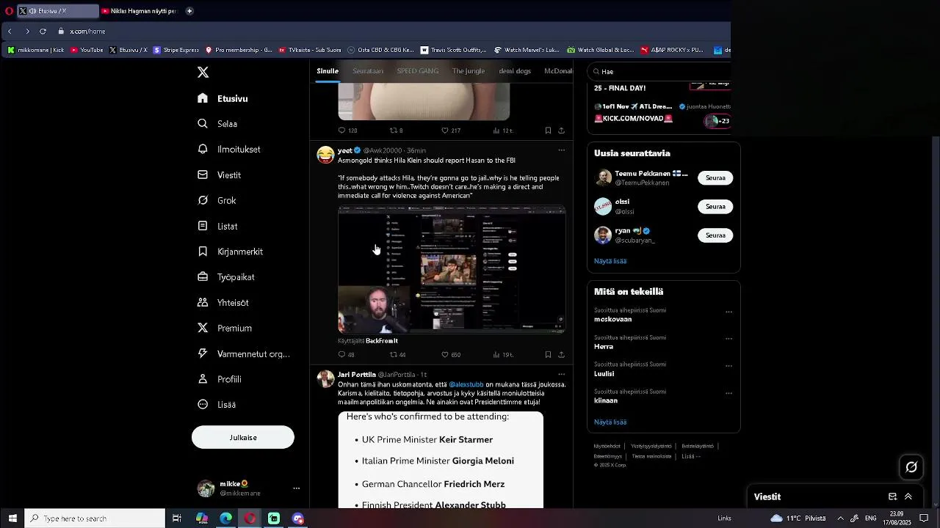Go back in browser history

10,32
